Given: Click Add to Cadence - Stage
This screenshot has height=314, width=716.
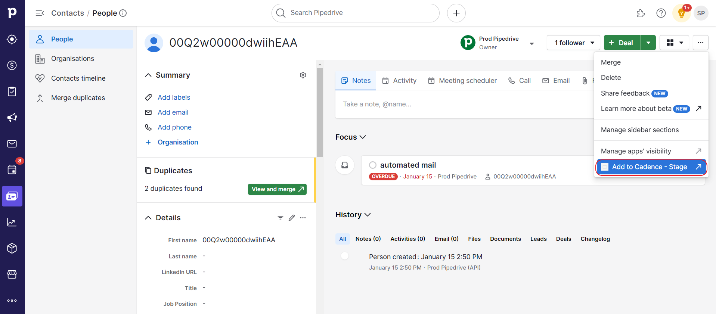Looking at the screenshot, I should 651,167.
